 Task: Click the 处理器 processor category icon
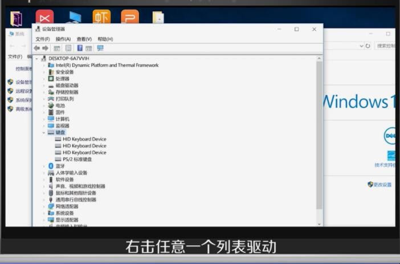coord(51,79)
